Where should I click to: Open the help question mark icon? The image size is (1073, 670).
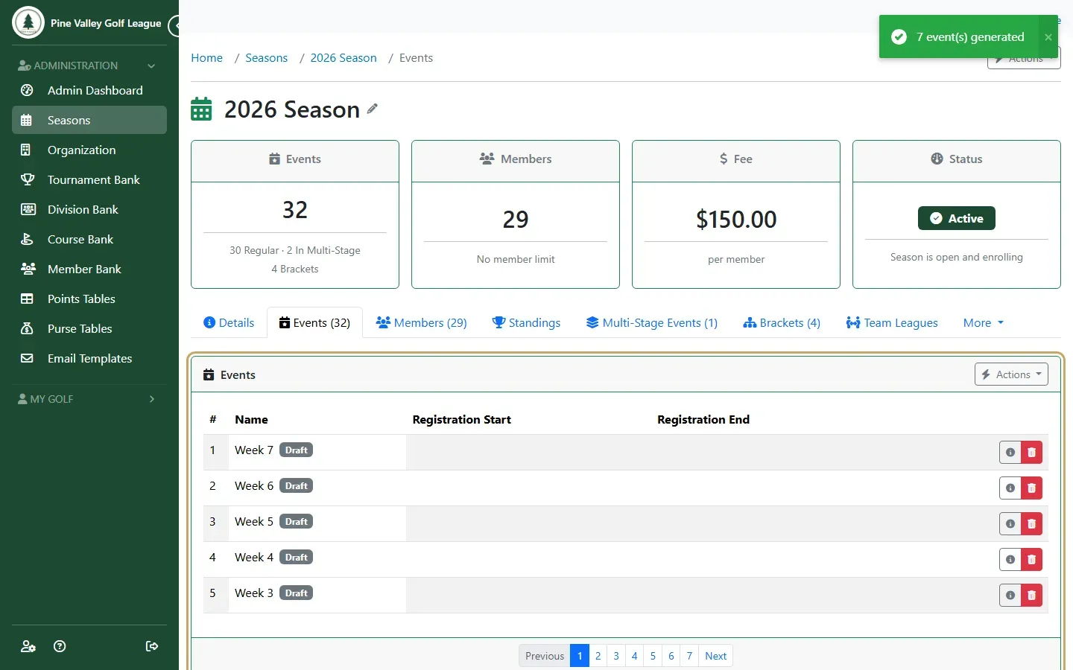point(60,646)
